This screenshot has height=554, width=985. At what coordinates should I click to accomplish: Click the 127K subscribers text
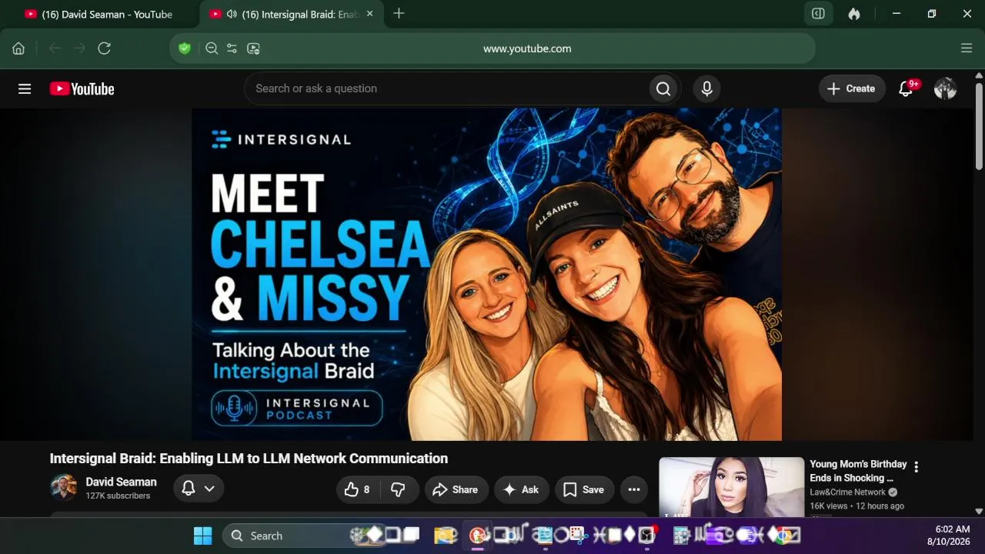coord(118,496)
